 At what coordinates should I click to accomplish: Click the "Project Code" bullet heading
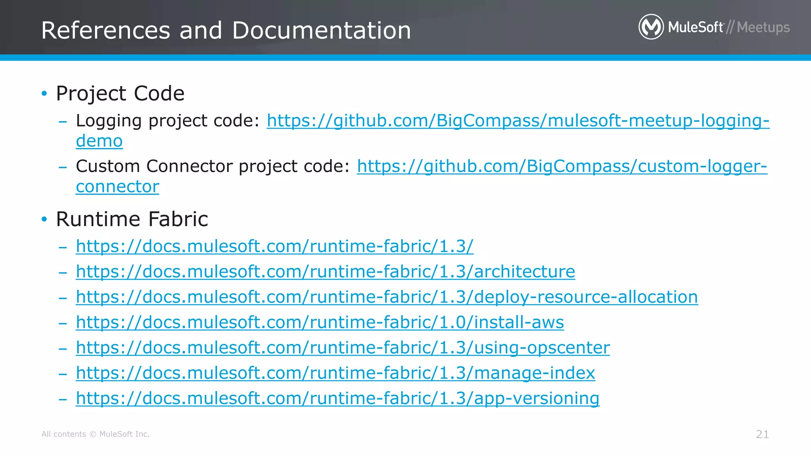click(x=120, y=94)
